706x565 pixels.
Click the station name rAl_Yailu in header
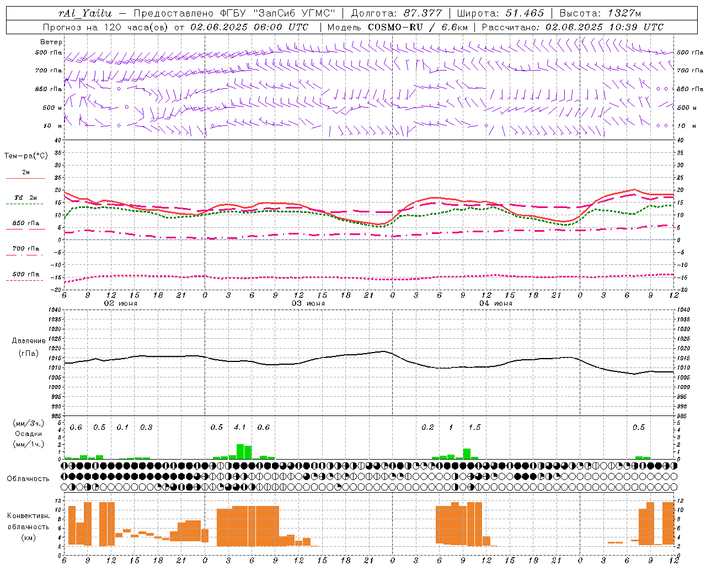point(85,13)
